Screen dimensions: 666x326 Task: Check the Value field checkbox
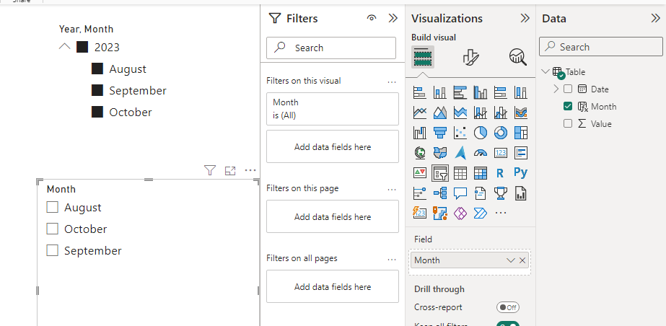point(568,123)
